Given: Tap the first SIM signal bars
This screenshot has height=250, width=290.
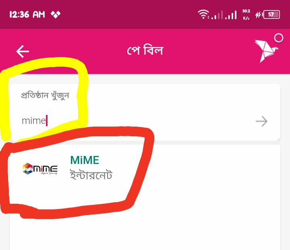Looking at the screenshot, I should (x=217, y=15).
